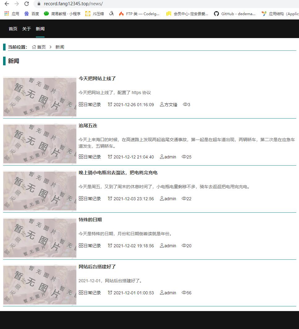
Task: Click the thumbnail for 追尾五连
Action: pos(40,144)
